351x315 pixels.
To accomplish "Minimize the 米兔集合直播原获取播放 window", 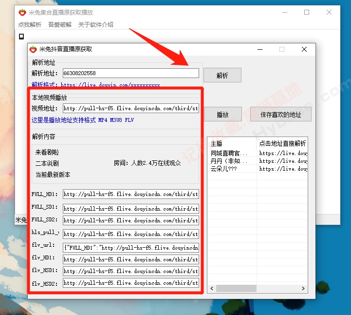I will 285,12.
